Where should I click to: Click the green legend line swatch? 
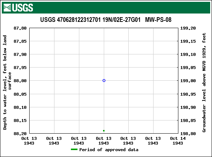pos(74,149)
